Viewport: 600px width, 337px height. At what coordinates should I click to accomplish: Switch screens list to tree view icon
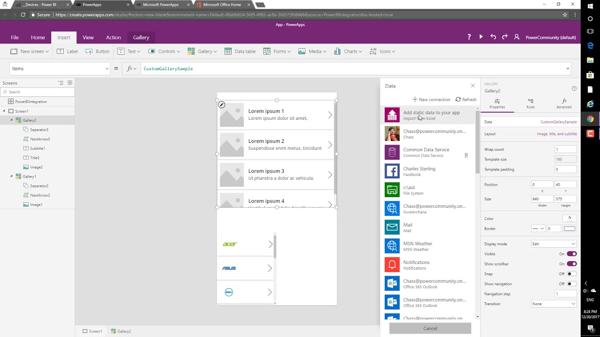[60, 83]
